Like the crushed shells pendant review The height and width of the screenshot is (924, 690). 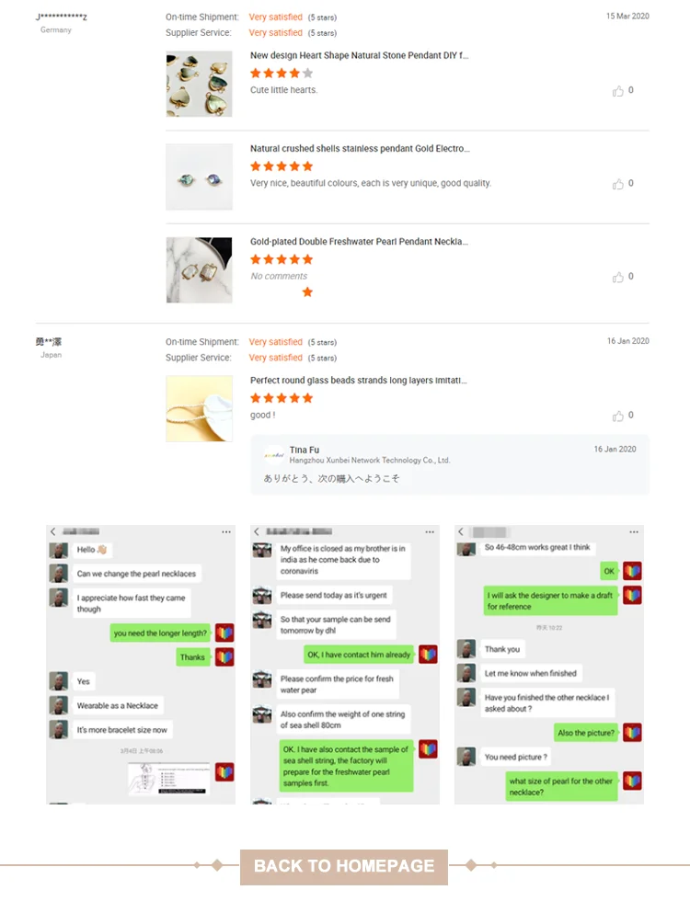click(617, 184)
